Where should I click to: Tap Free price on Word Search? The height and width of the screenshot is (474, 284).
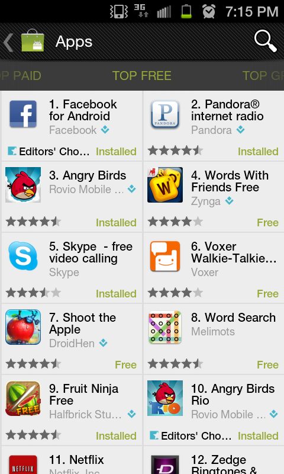tap(267, 364)
